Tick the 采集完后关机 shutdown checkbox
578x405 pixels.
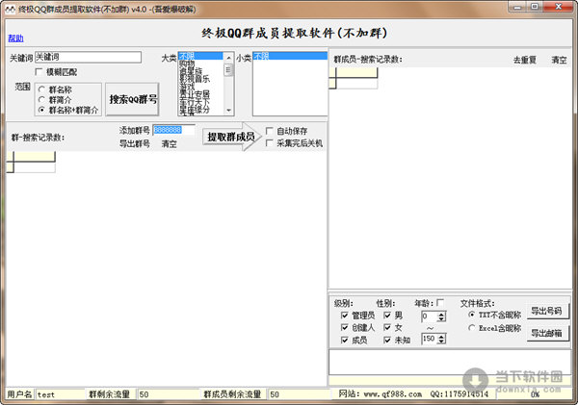pos(269,143)
